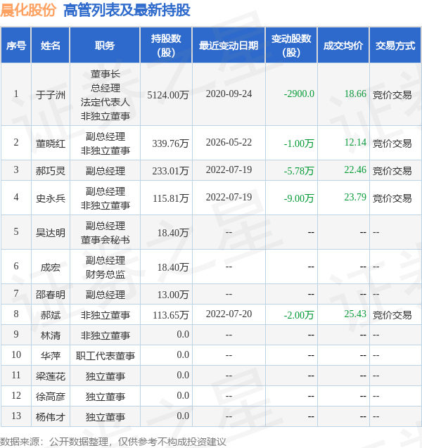
Task: Click the 5124.00万 shareholding value
Action: coord(168,94)
